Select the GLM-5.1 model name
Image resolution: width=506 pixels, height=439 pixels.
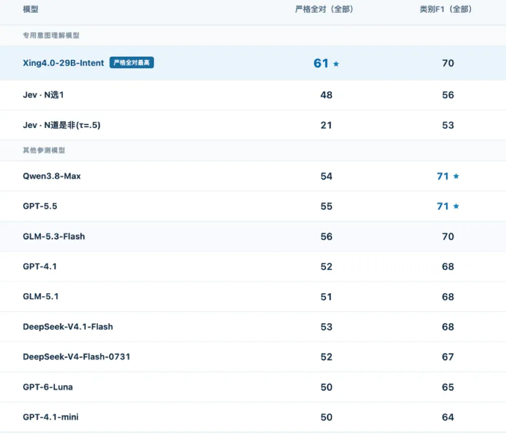pyautogui.click(x=40, y=296)
